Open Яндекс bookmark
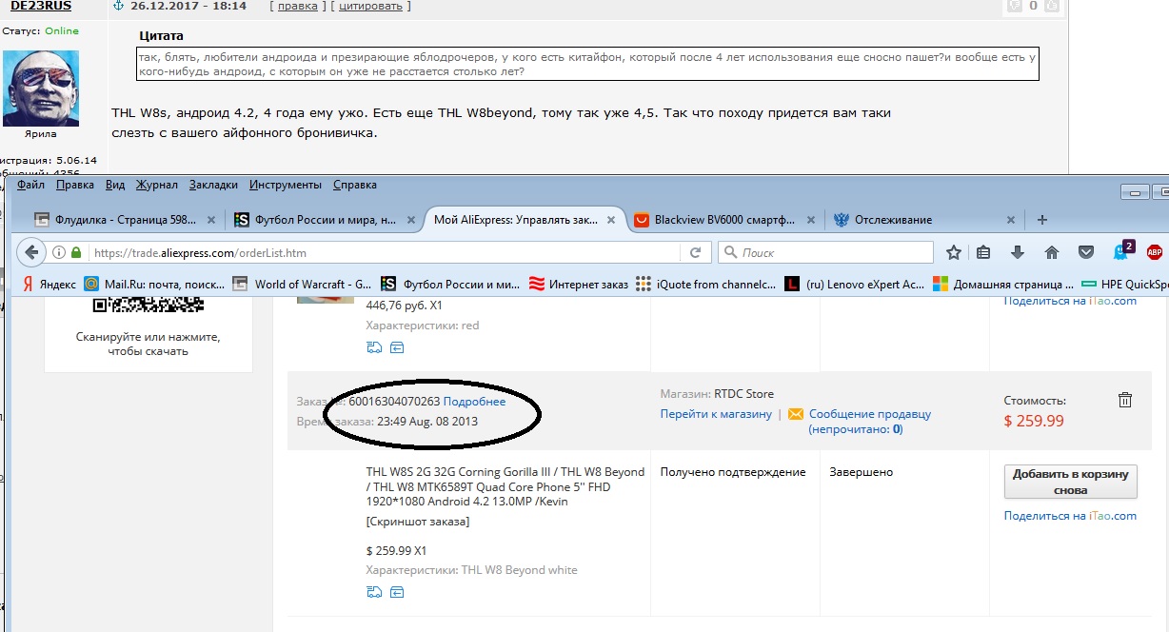The height and width of the screenshot is (632, 1169). (48, 284)
